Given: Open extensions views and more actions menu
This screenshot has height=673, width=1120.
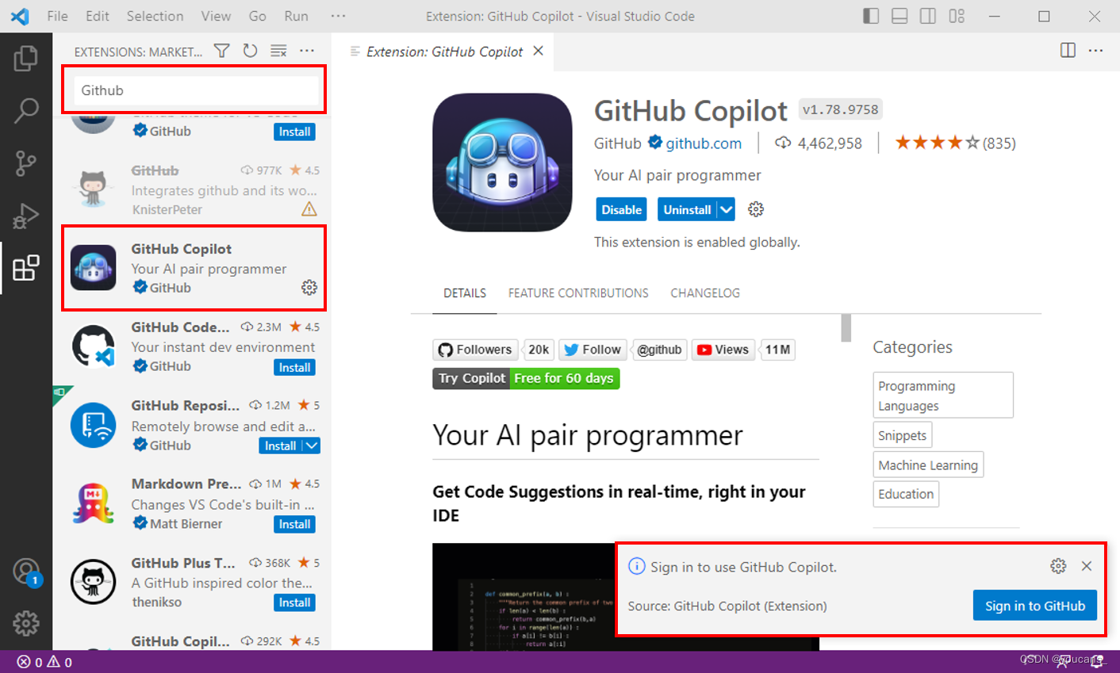Looking at the screenshot, I should (x=307, y=52).
